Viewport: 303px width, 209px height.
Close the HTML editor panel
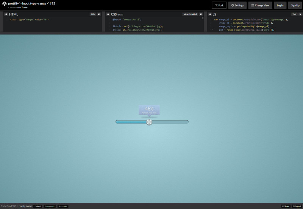[99, 14]
